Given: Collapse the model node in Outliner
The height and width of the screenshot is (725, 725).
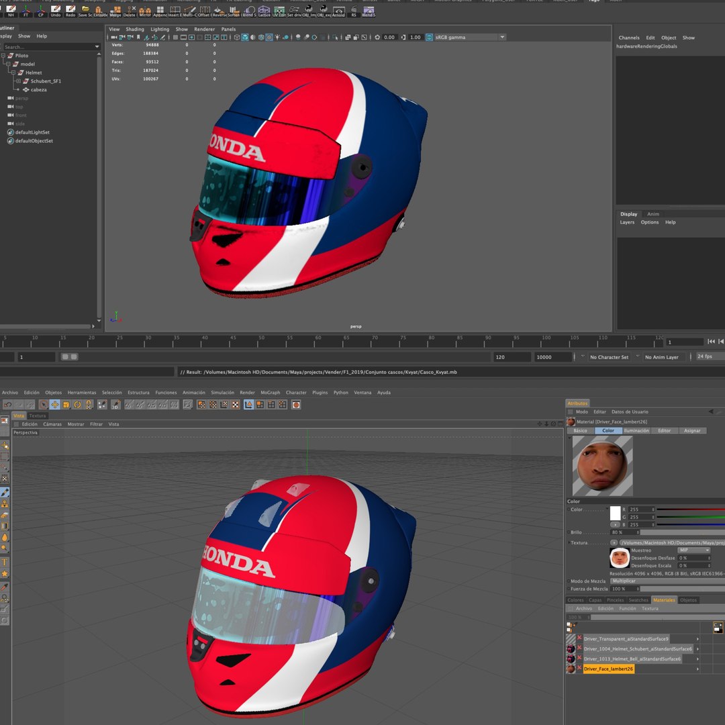Looking at the screenshot, I should pyautogui.click(x=8, y=64).
